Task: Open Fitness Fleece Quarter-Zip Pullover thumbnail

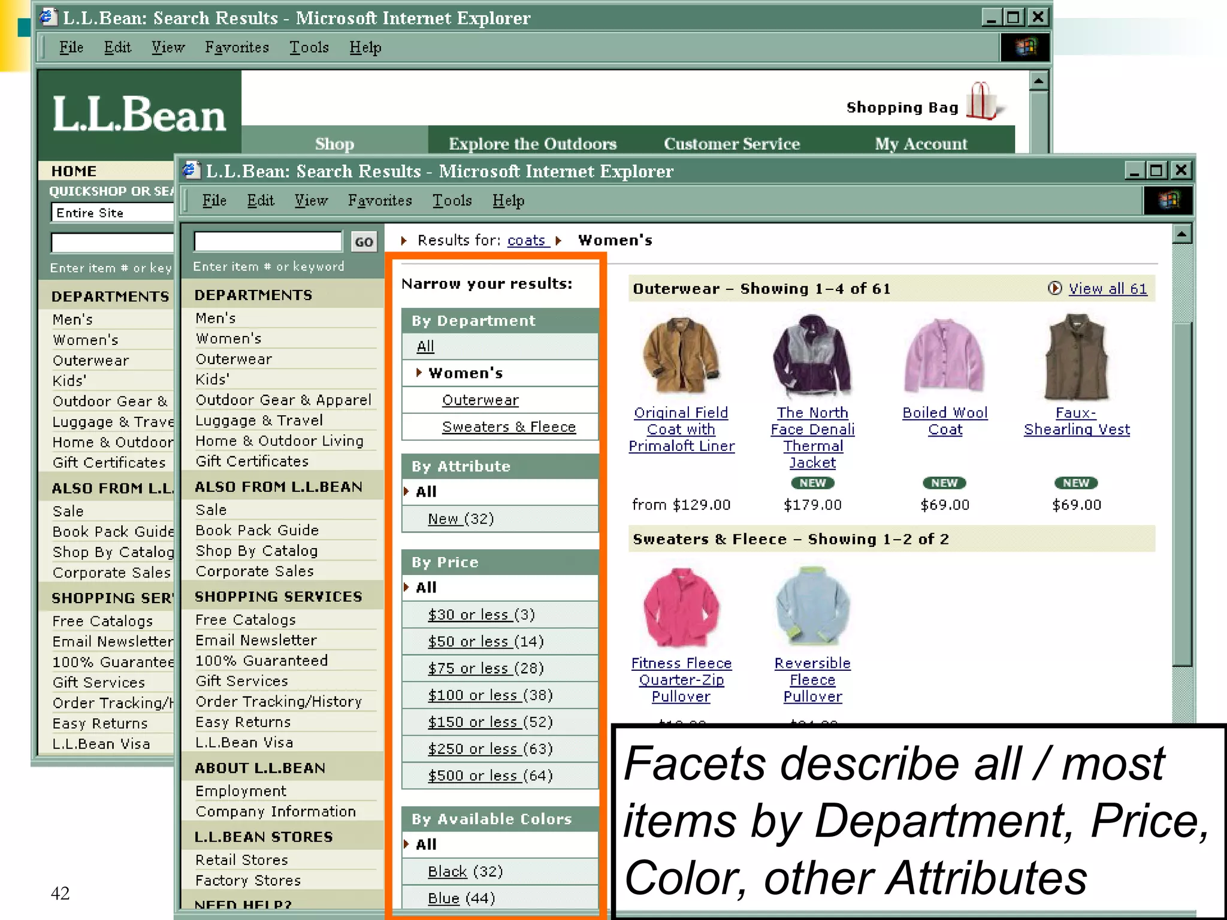Action: 681,607
